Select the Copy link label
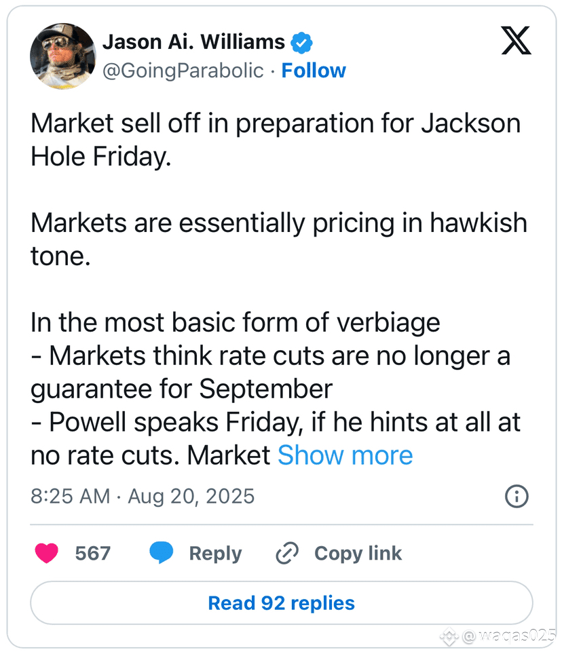Screen dimensions: 562x654 coord(358,554)
